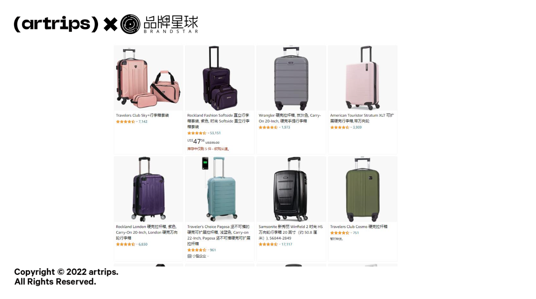Open the 1,973 reviews count link
Image resolution: width=536 pixels, height=299 pixels.
[x=286, y=127]
